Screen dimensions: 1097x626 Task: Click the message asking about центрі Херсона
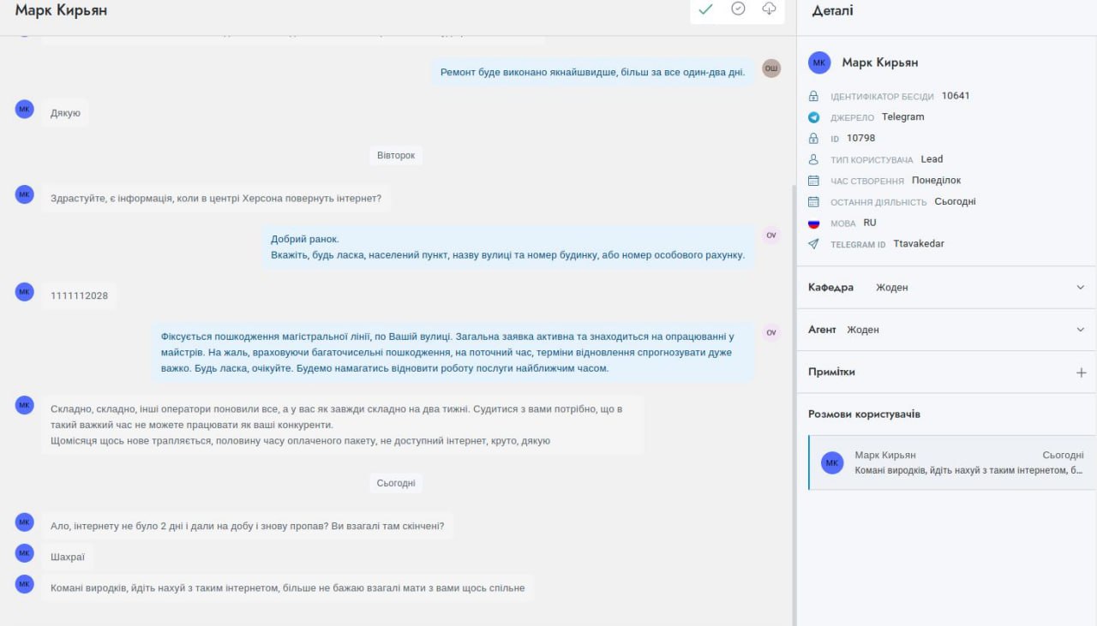(x=216, y=199)
